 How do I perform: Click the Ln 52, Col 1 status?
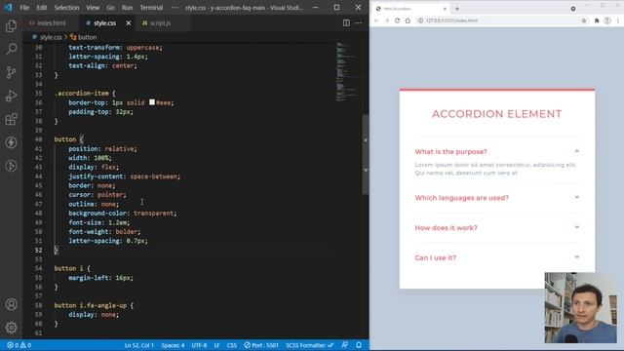(138, 345)
